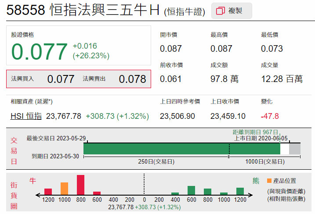315x214 pixels.
Task: Click the grey end segment of timeline bar
Action: pos(295,149)
